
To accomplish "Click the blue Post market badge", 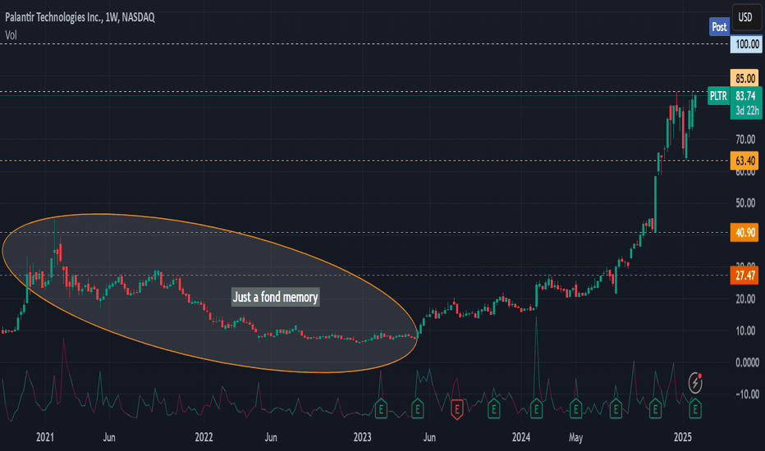I will (719, 27).
